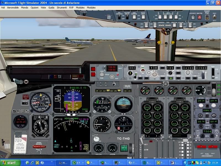This screenshot has width=221, height=166.
Task: Click the Avionics switch icon
Action: [x=193, y=17]
